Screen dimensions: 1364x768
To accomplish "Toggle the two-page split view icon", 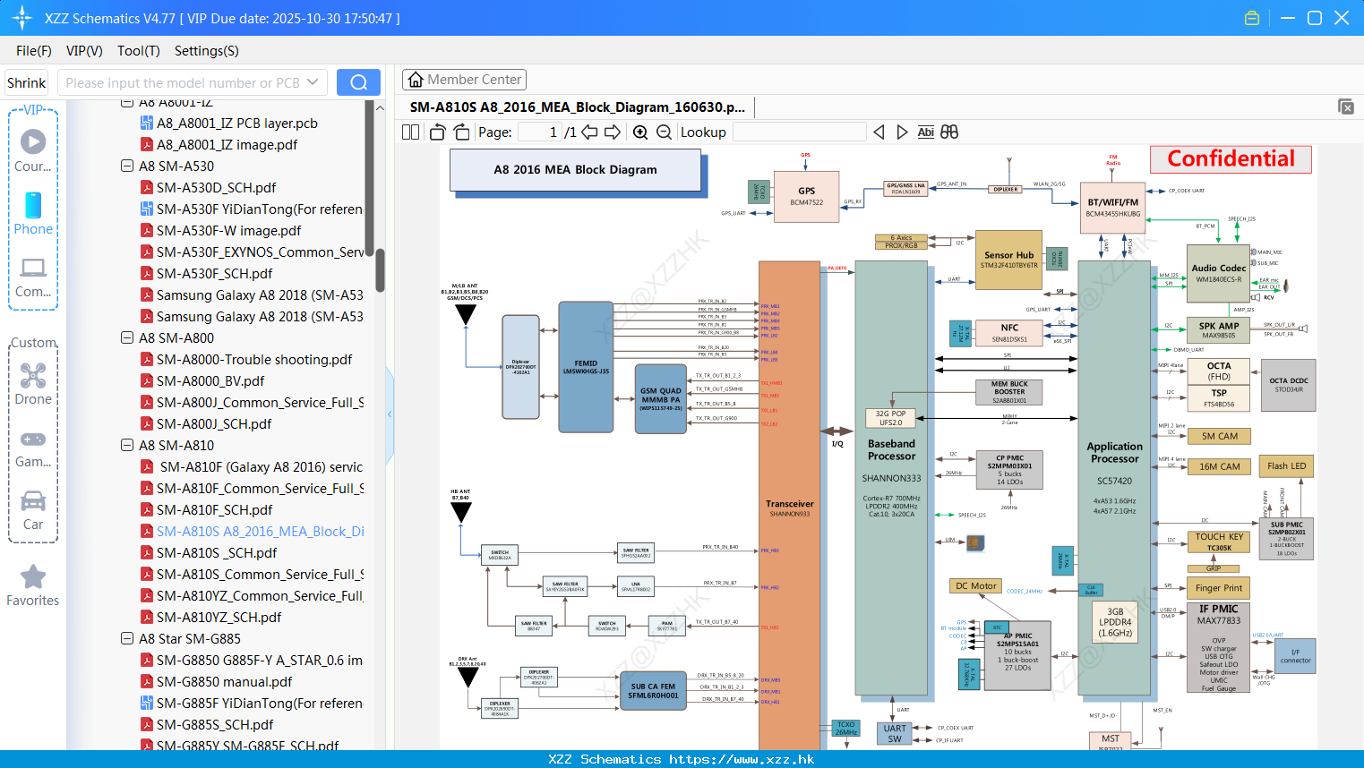I will coord(410,132).
